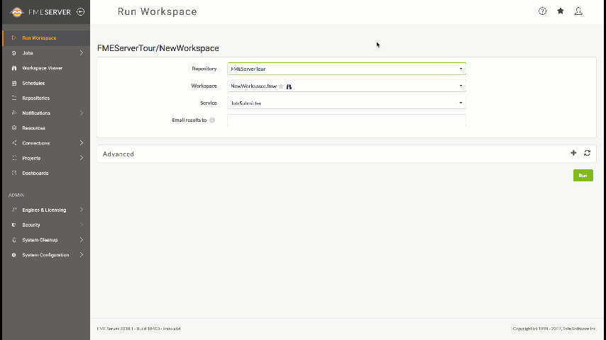Image resolution: width=606 pixels, height=340 pixels.
Task: Click the Connections share icon
Action: [x=14, y=143]
